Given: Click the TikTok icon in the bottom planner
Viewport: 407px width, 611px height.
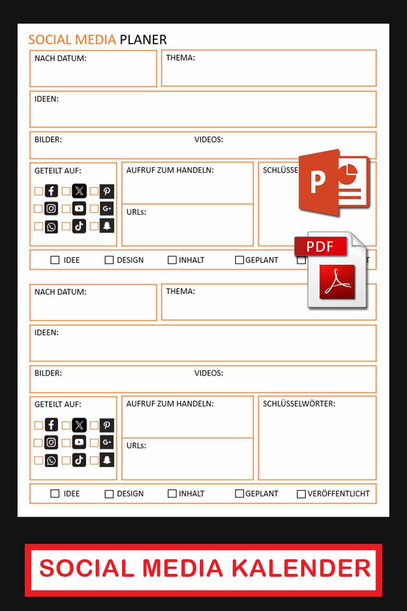Looking at the screenshot, I should [79, 460].
